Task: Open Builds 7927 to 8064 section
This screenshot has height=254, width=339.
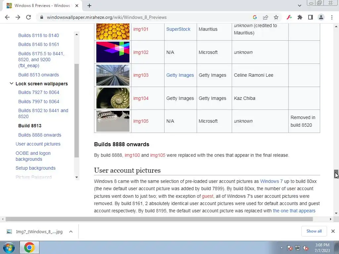Action: coord(39,92)
